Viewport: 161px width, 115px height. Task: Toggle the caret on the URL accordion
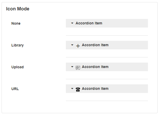pos(72,89)
